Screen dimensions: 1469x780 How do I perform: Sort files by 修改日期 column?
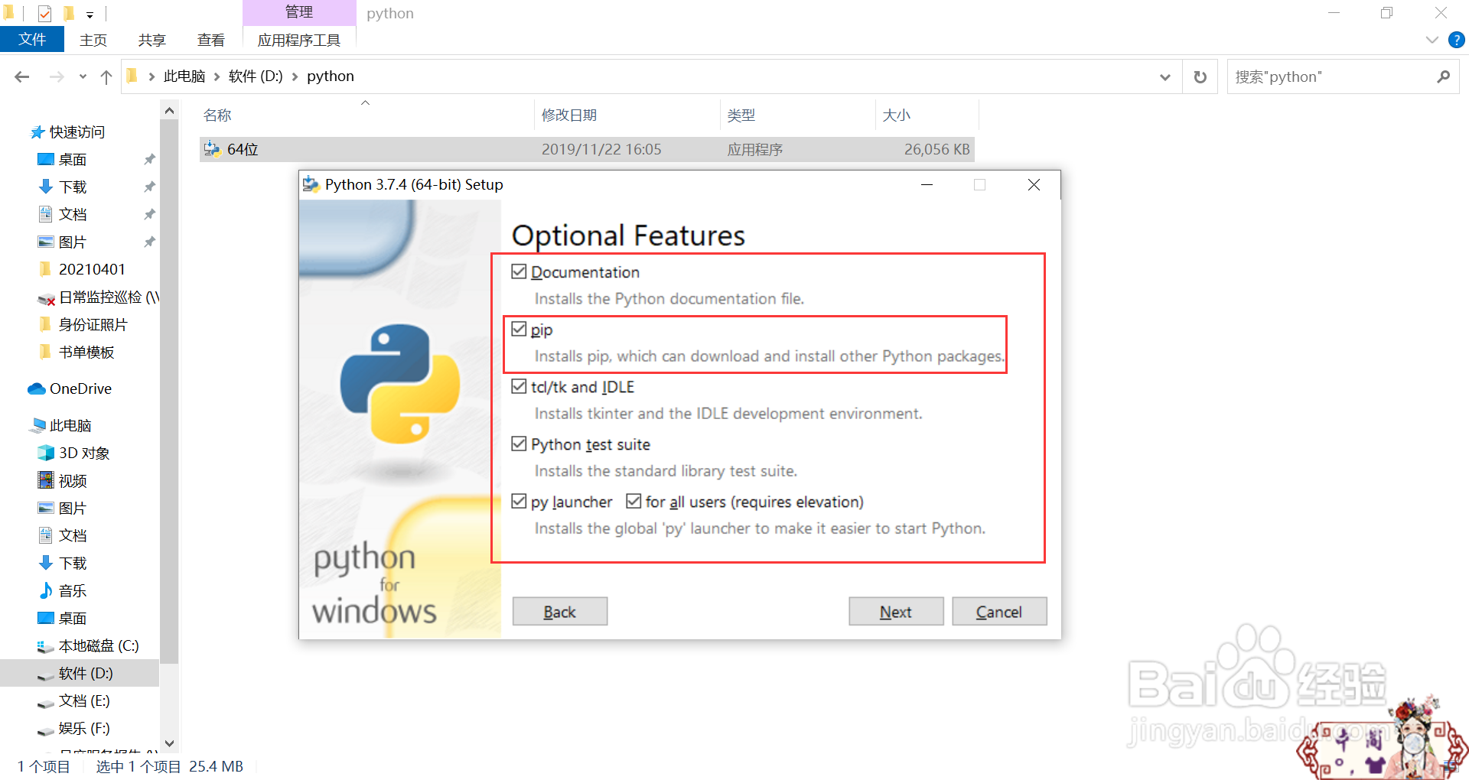coord(569,115)
